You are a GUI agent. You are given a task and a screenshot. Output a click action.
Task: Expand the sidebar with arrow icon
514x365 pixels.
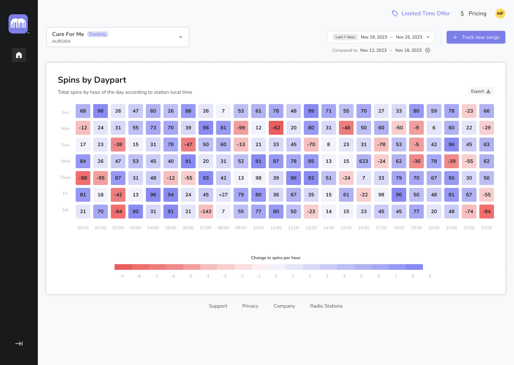(19, 344)
